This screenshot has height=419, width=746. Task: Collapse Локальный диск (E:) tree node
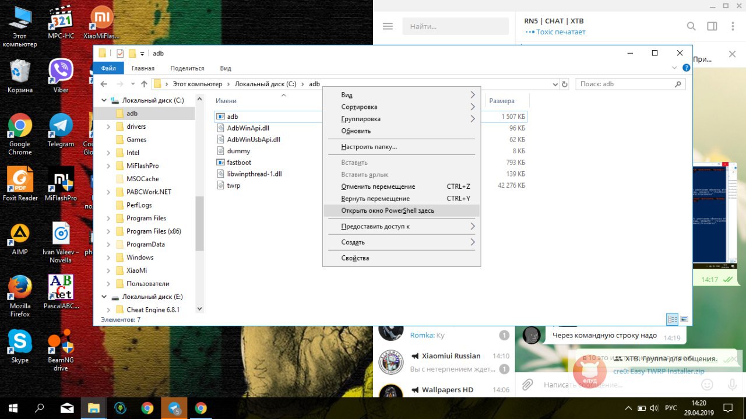click(104, 297)
